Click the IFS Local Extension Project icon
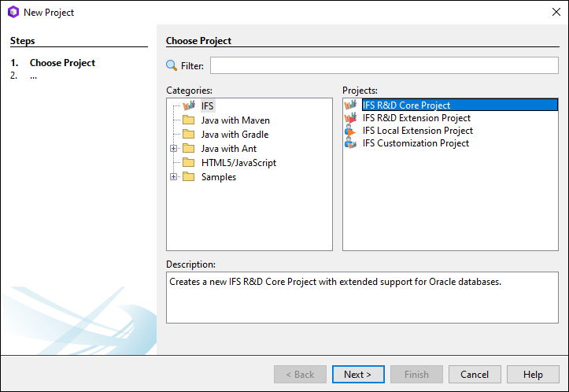 pyautogui.click(x=350, y=131)
